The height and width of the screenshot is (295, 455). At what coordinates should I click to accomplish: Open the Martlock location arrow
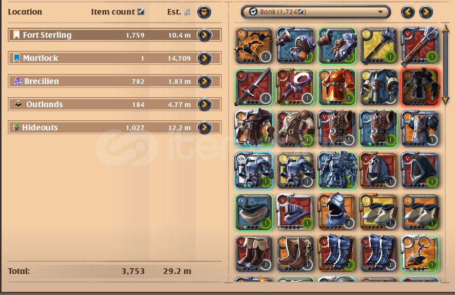click(204, 58)
